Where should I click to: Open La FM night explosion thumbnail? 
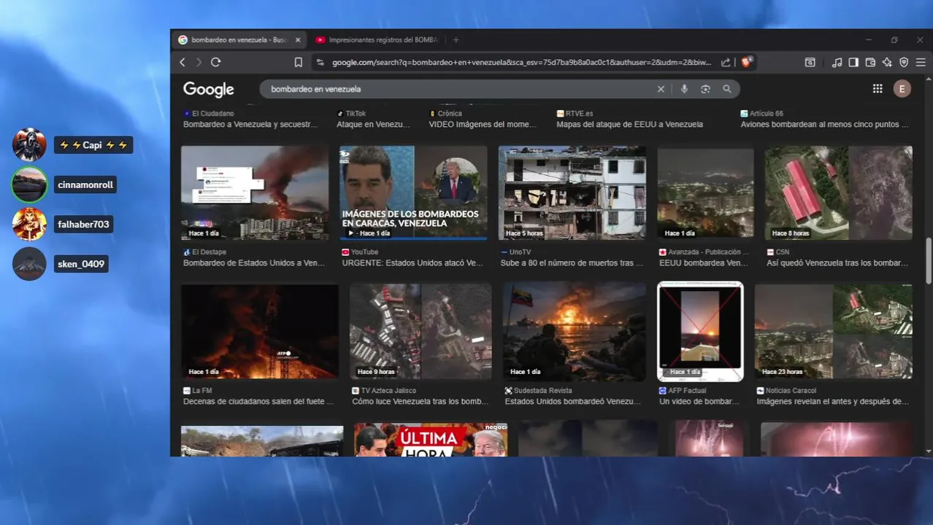tap(260, 332)
